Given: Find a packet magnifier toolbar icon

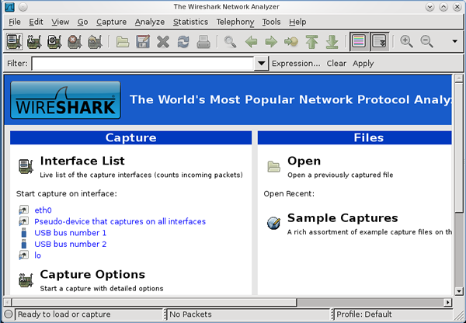Looking at the screenshot, I should pos(230,42).
